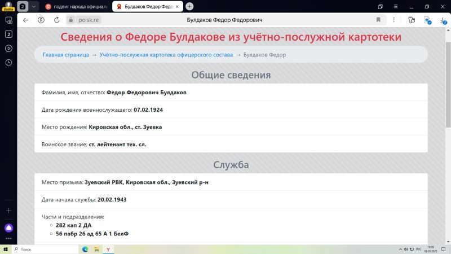This screenshot has height=254, width=451.
Task: Click the rank 'ст. лейтенант тех. сл.'
Action: click(x=117, y=144)
